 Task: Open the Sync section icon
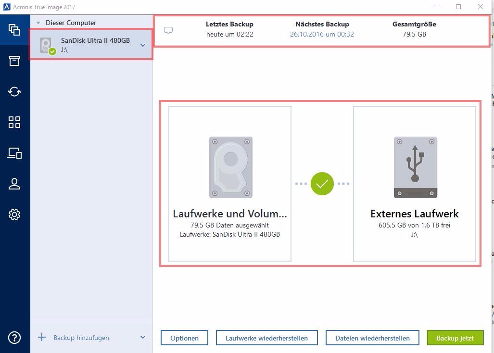click(14, 91)
